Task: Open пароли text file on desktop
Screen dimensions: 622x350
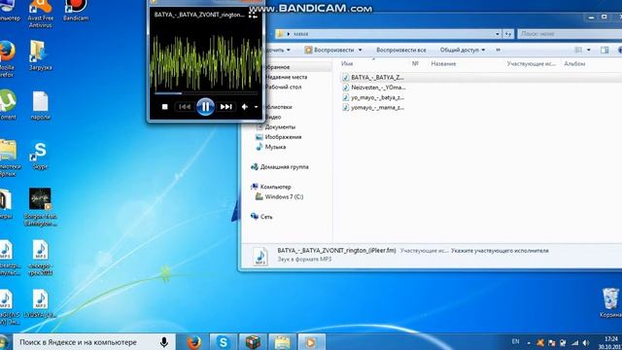Action: 40,105
